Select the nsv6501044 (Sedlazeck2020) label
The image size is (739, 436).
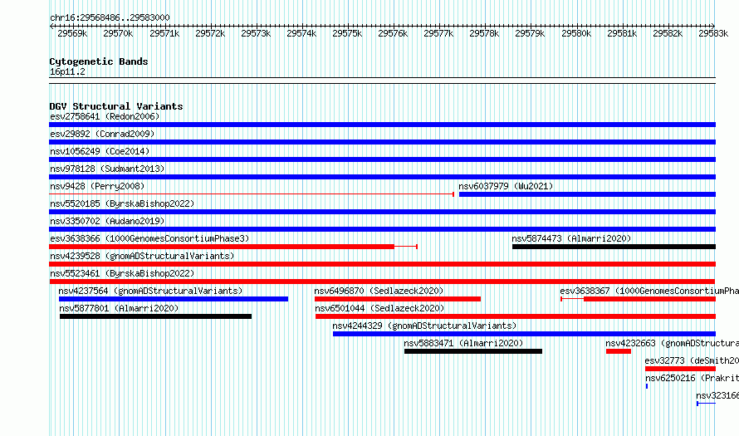(x=379, y=308)
